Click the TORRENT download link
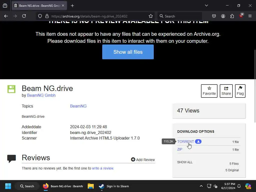The width and height of the screenshot is (256, 192). click(185, 141)
